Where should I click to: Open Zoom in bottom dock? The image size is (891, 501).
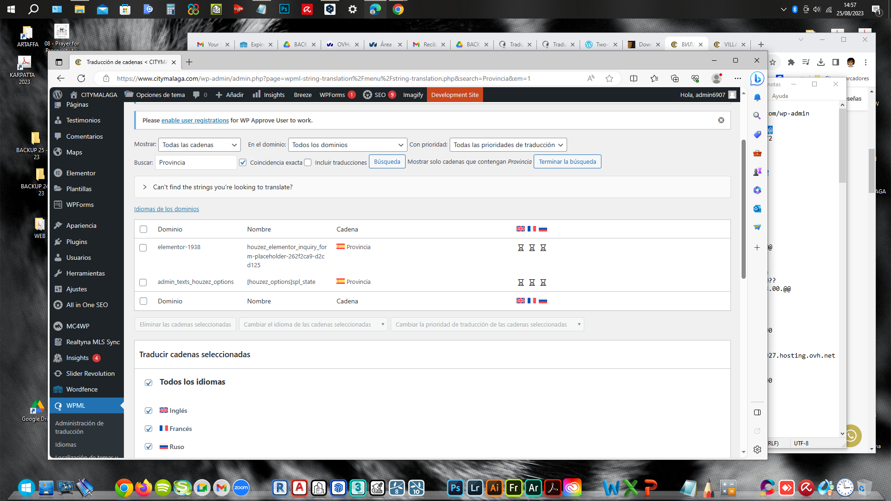pos(241,488)
